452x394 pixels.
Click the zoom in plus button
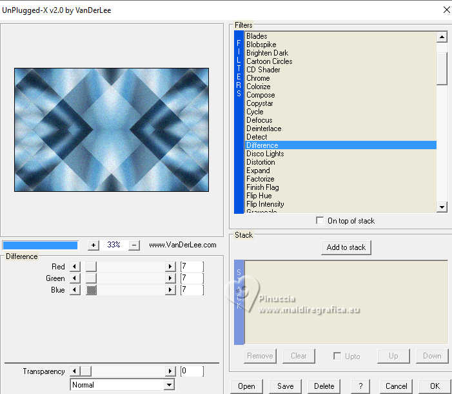pos(93,245)
